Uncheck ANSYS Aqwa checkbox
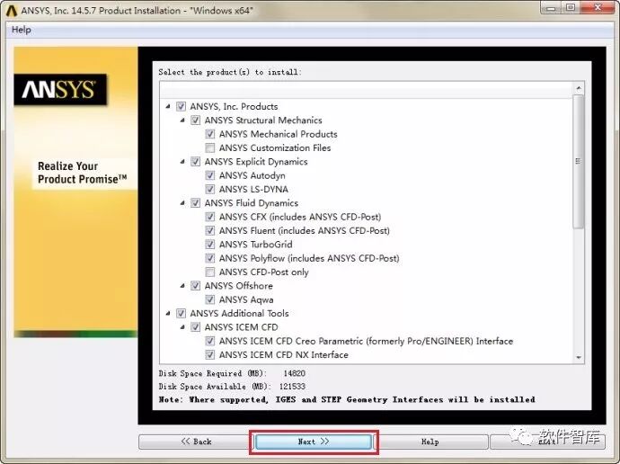The width and height of the screenshot is (620, 464). 210,299
